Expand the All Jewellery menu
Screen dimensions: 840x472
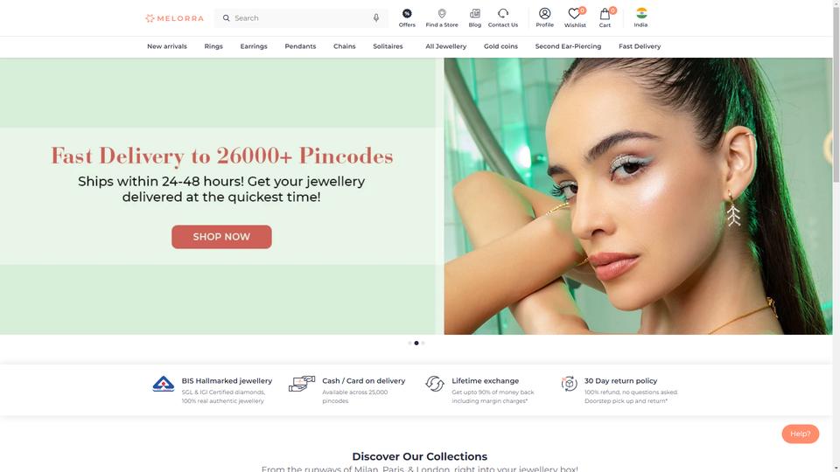[x=445, y=46]
